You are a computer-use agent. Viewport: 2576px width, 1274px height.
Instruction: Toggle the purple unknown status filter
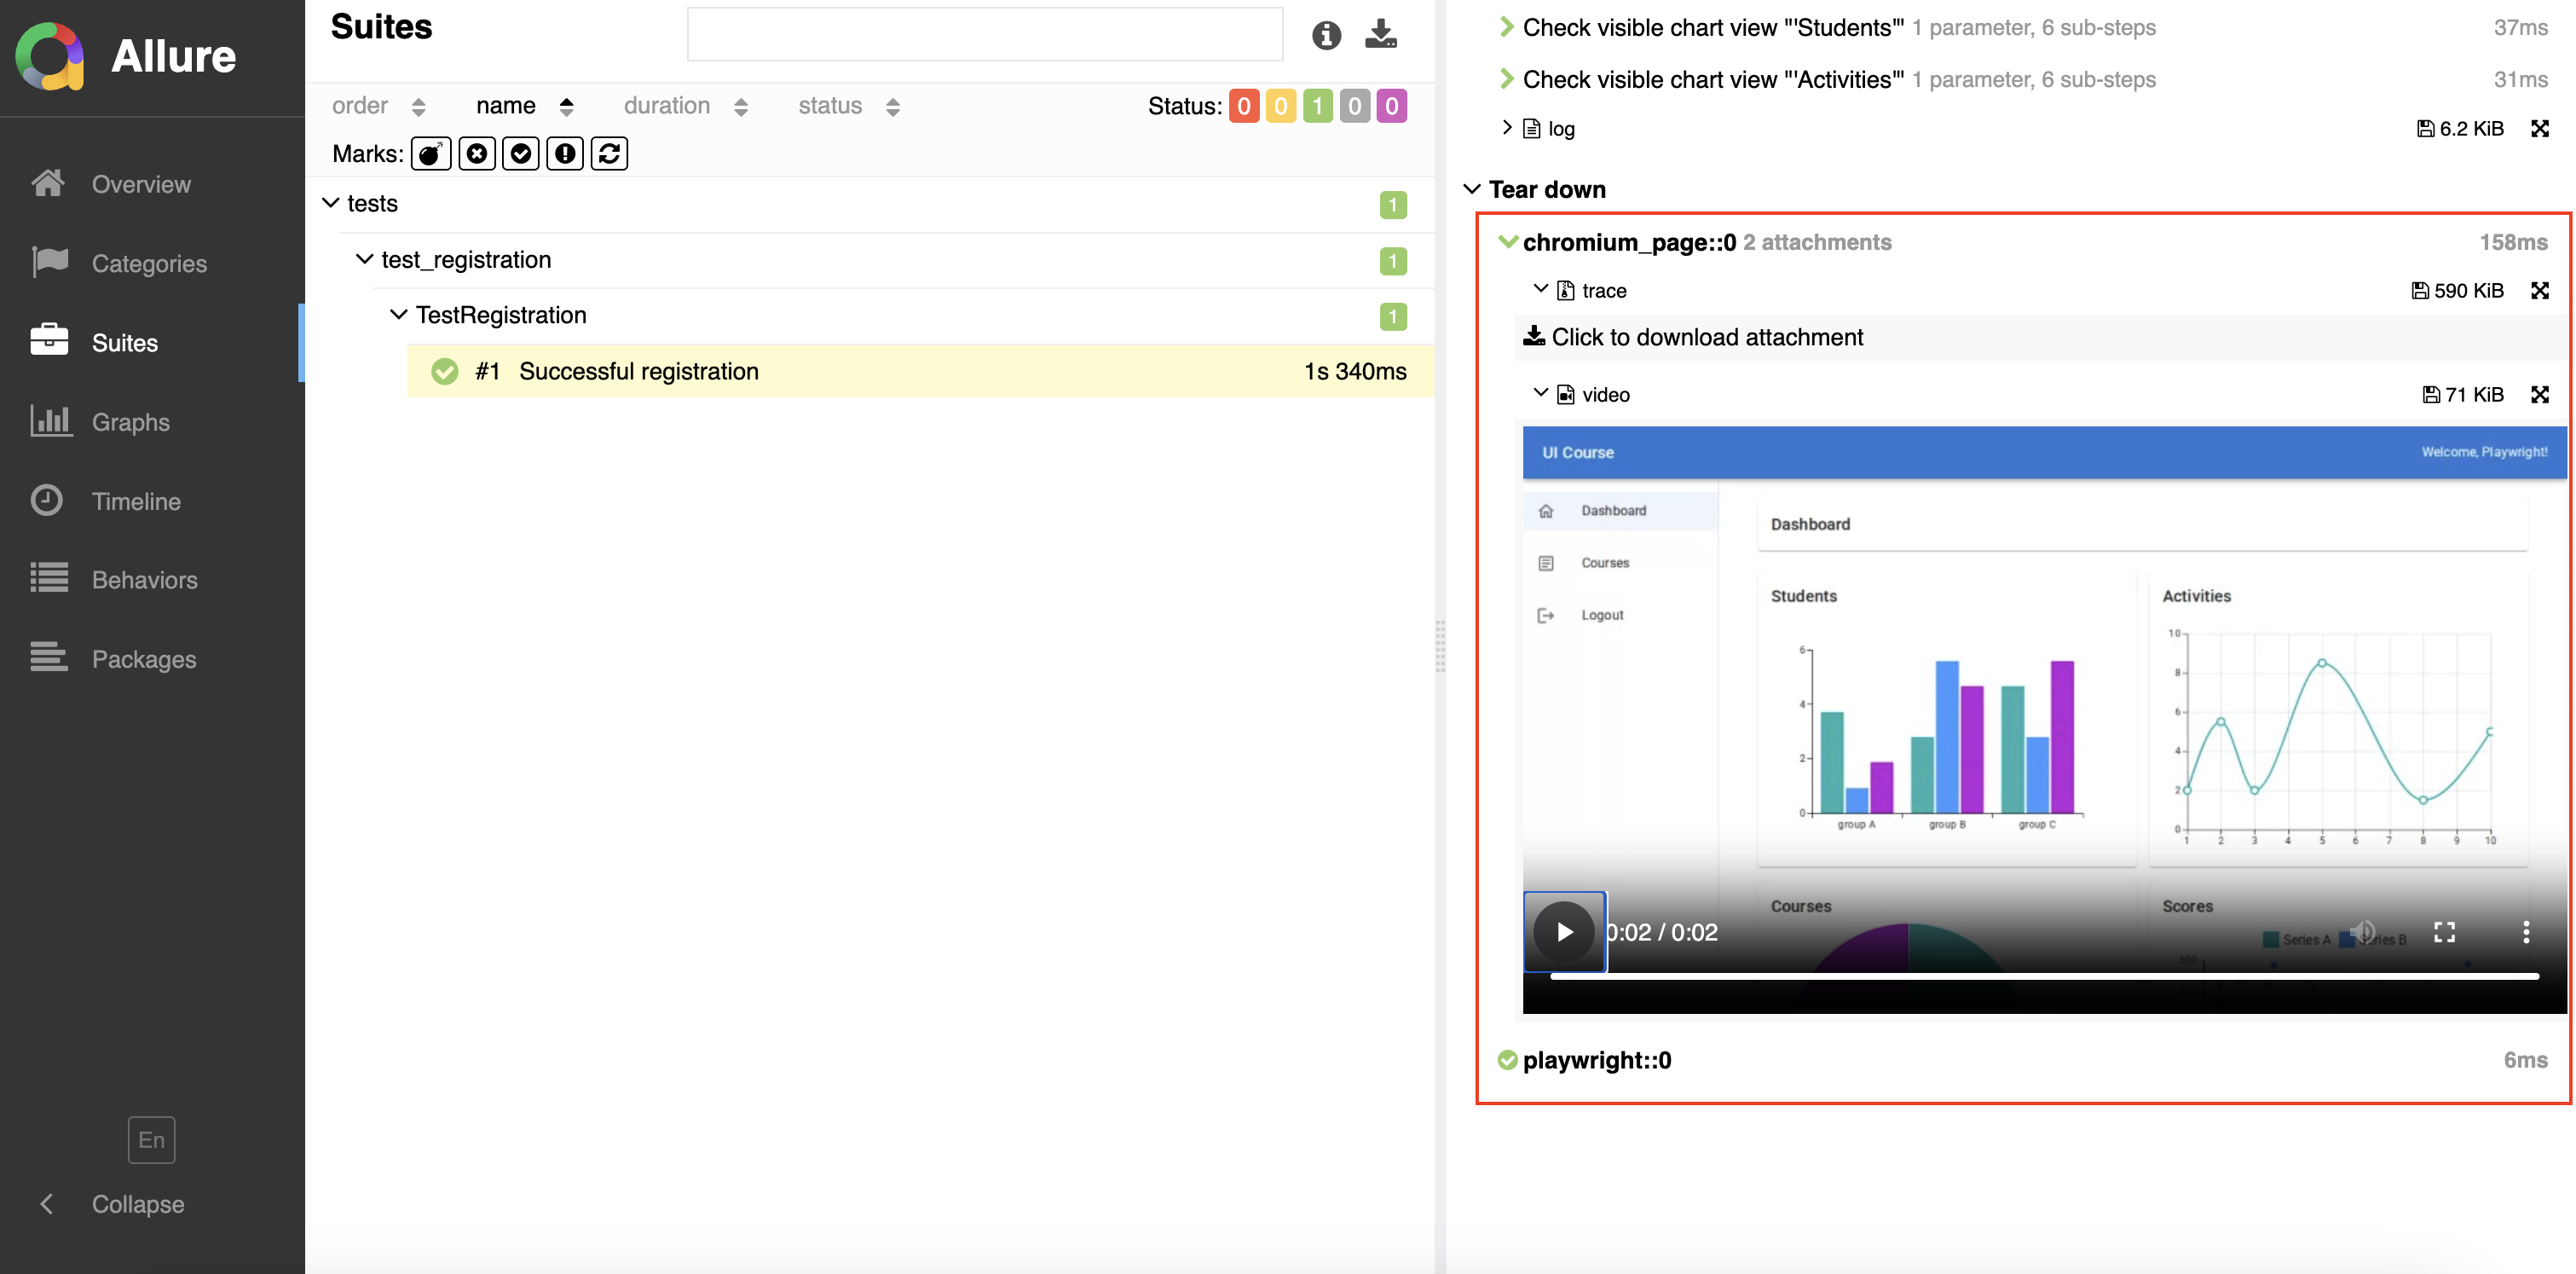click(1392, 106)
